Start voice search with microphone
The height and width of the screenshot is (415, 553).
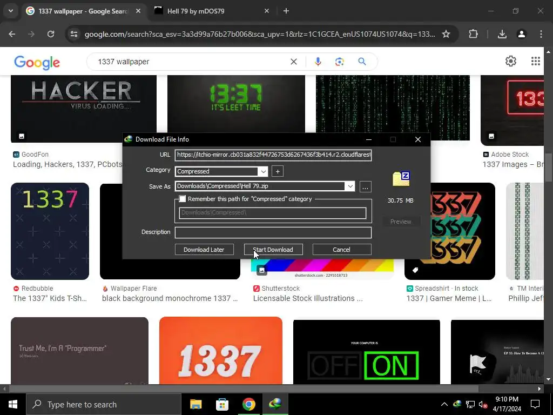tap(318, 62)
